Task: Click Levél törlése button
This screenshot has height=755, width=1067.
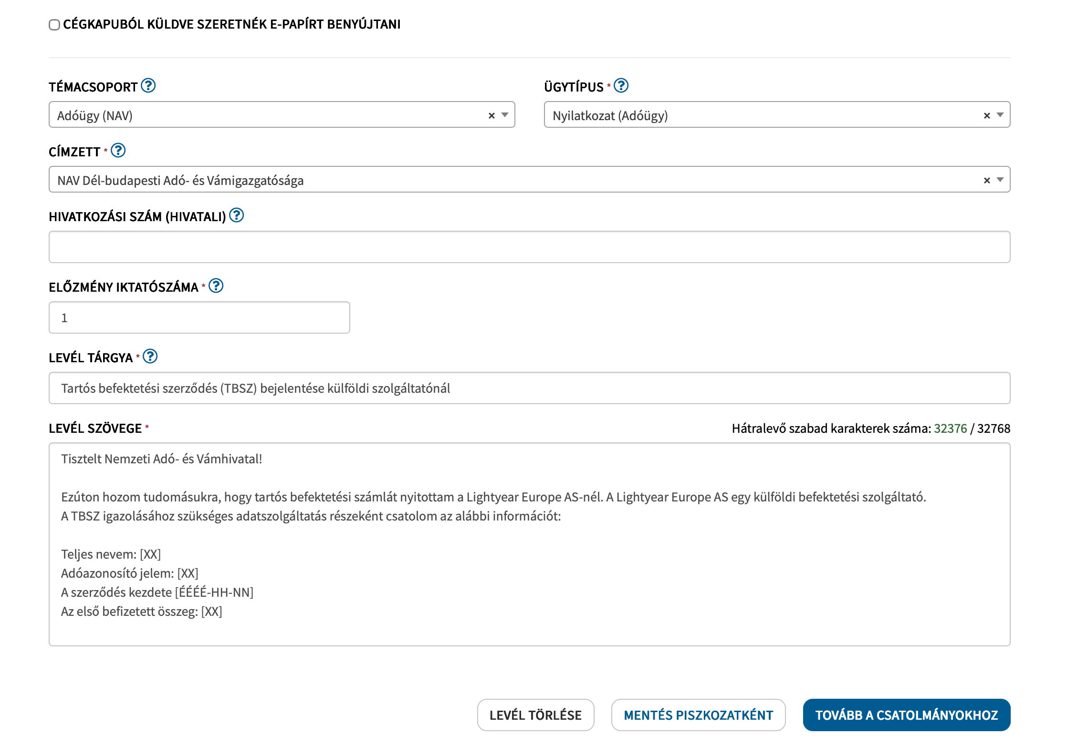Action: (535, 715)
